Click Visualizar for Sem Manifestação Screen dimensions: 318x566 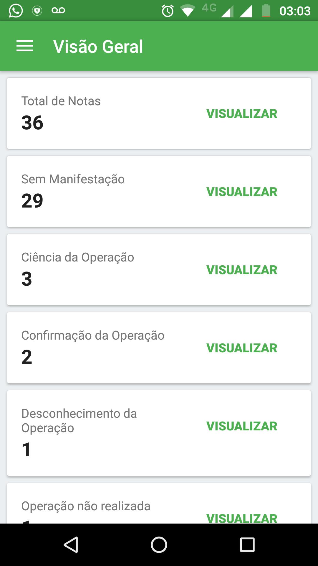(x=242, y=192)
